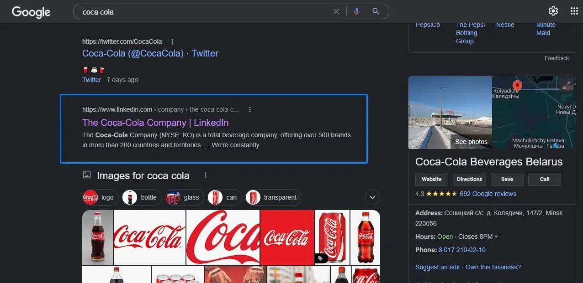Open more options for Images for coca cola

coord(206,175)
